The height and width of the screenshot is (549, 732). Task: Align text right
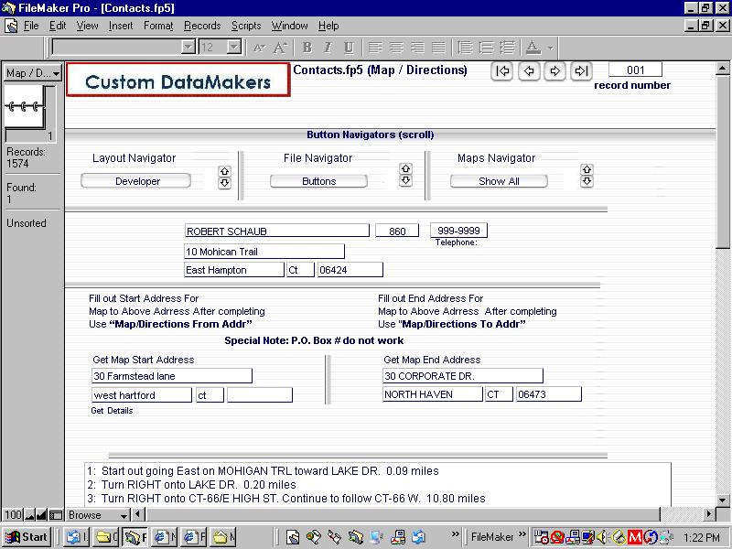tap(417, 48)
